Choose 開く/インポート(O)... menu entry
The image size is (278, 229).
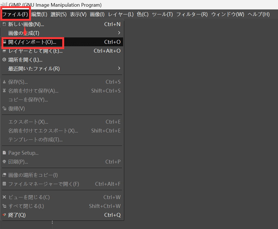(x=62, y=42)
